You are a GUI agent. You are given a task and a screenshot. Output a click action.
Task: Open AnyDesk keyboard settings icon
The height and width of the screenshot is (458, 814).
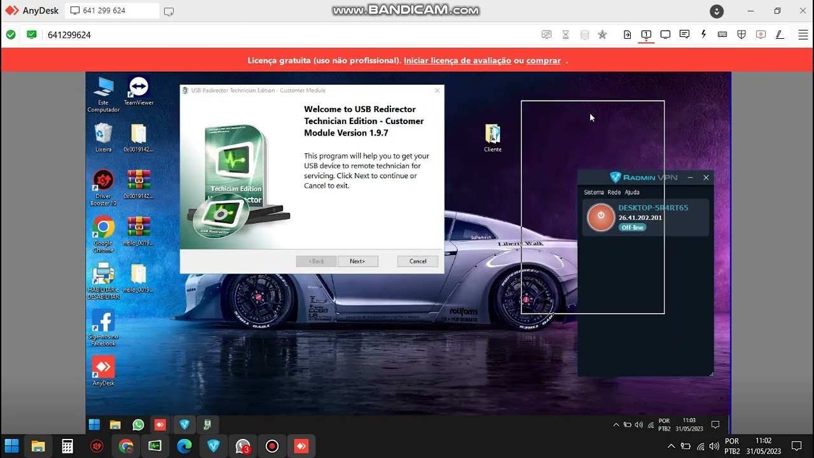pyautogui.click(x=722, y=35)
